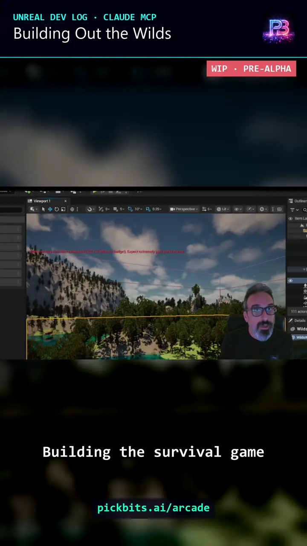The image size is (307, 546).
Task: Click the red poor performance warning text
Action: [107, 252]
